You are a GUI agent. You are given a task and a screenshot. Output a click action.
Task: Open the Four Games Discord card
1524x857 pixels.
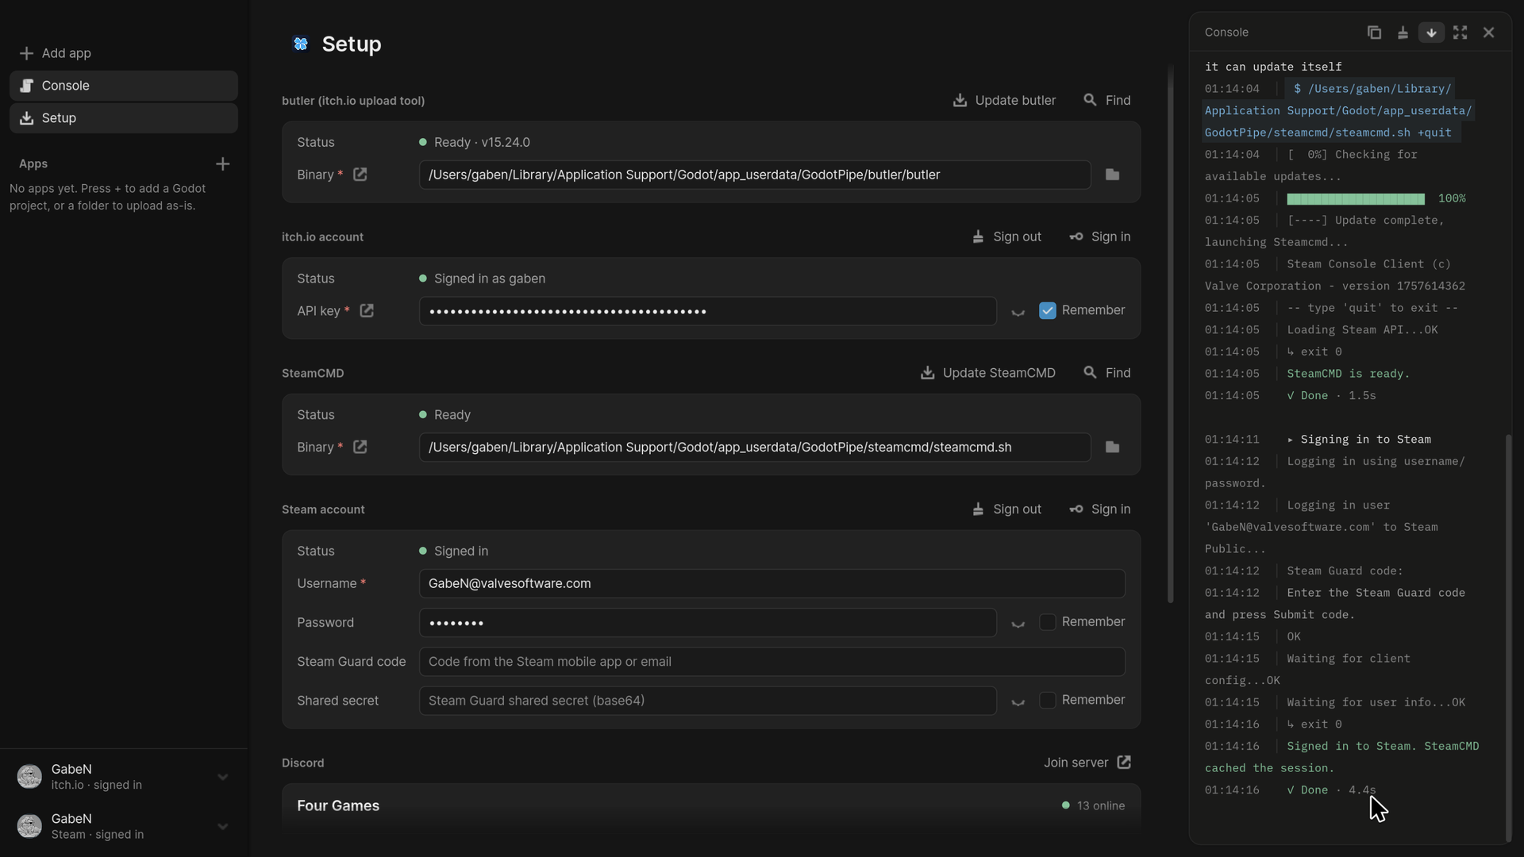point(710,806)
